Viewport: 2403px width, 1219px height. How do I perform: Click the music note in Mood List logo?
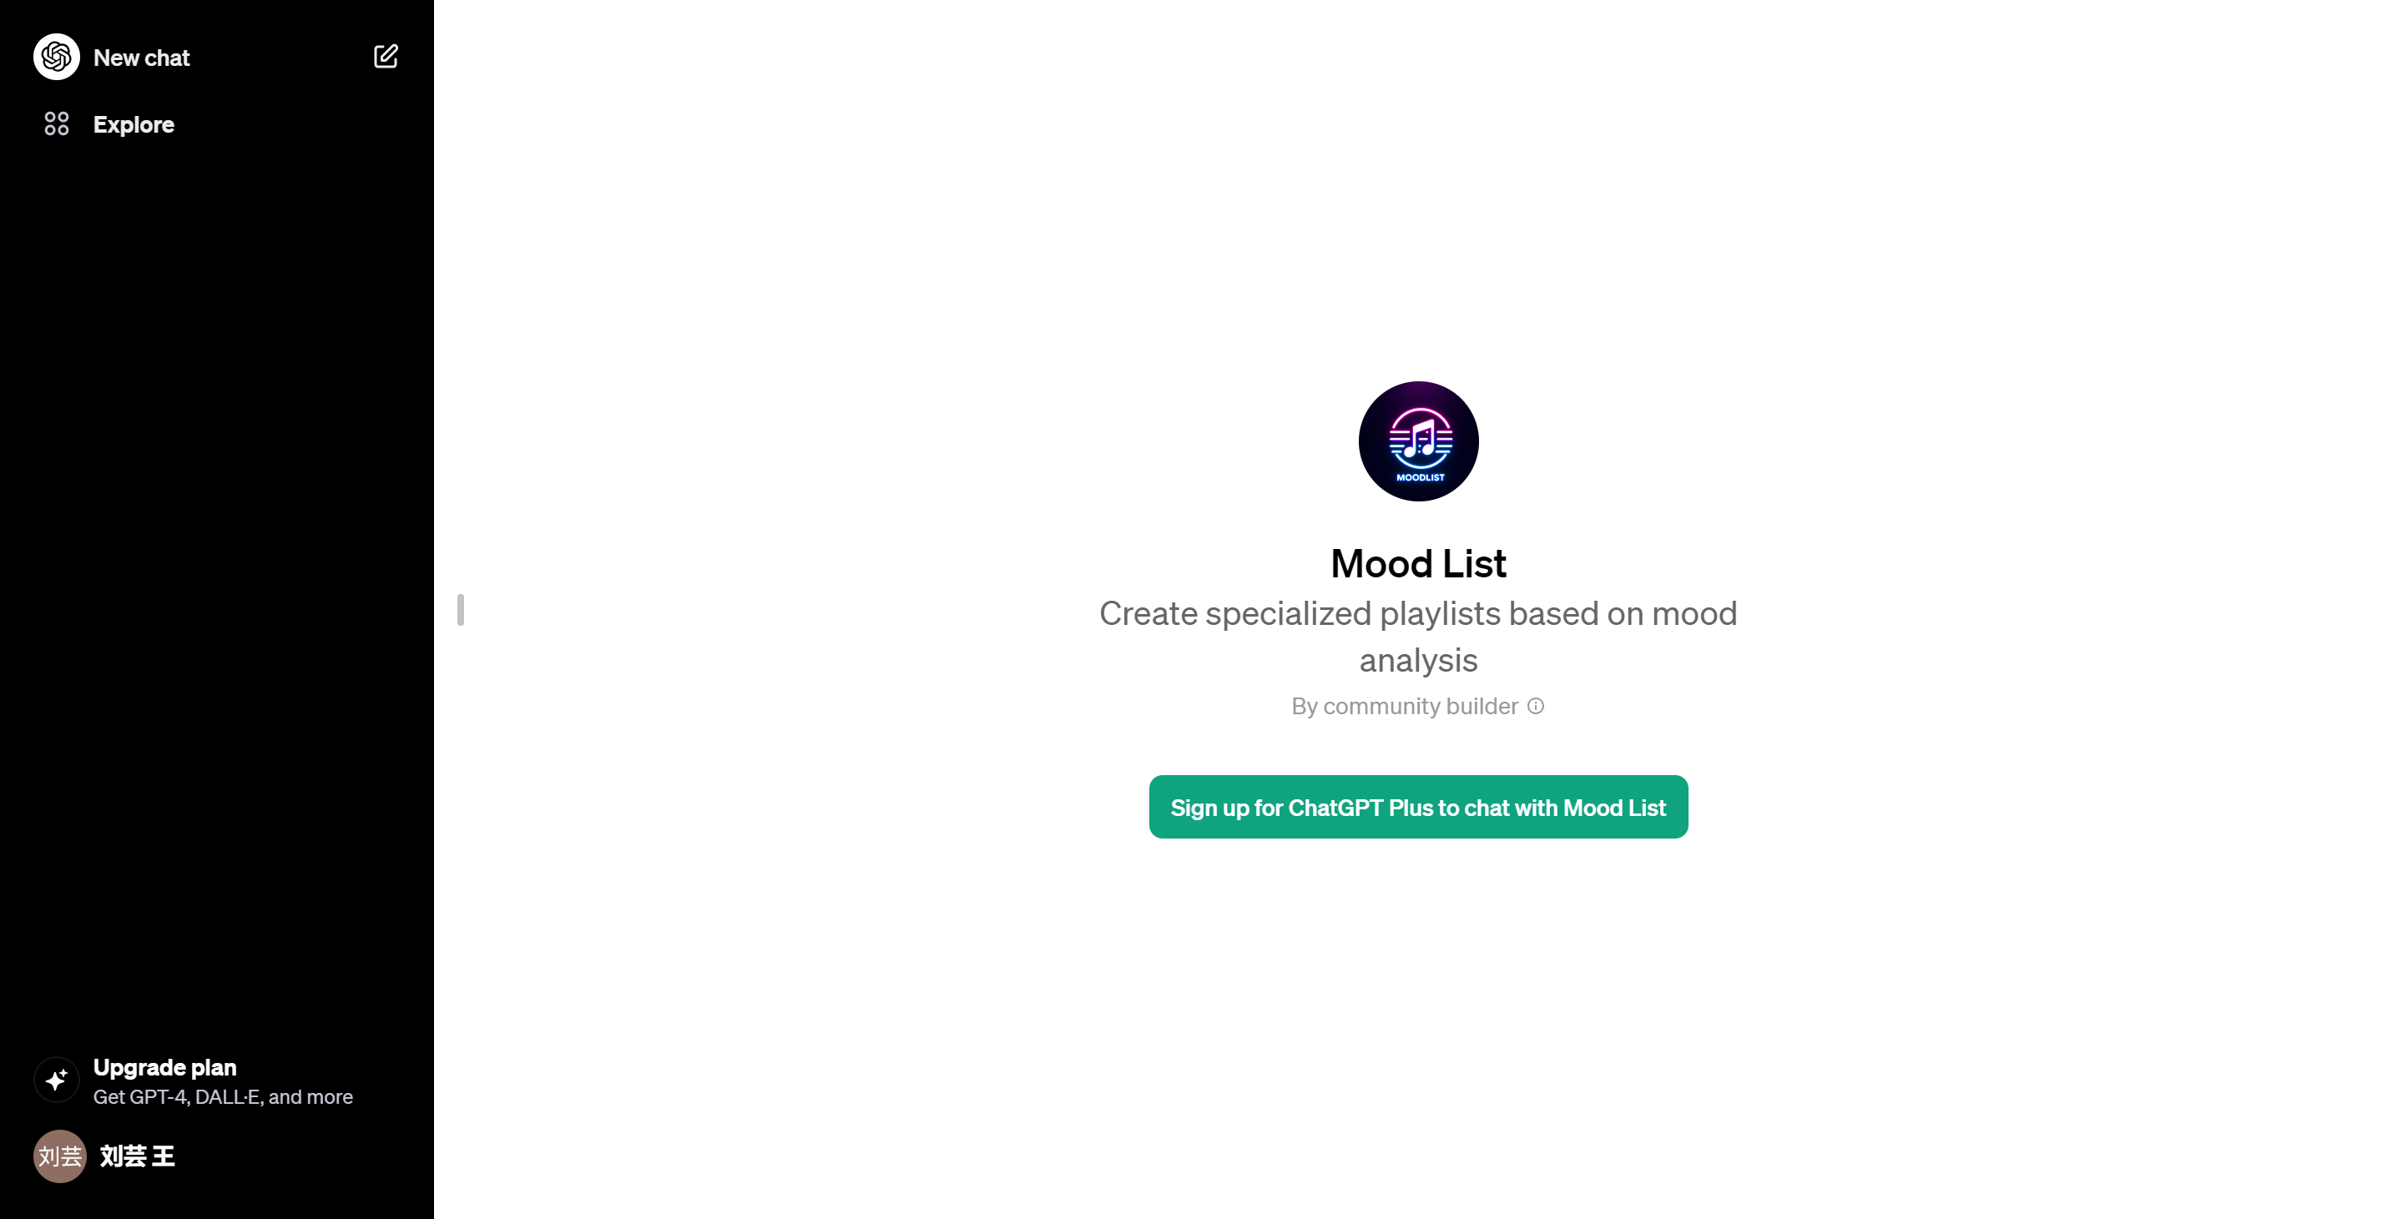1419,438
